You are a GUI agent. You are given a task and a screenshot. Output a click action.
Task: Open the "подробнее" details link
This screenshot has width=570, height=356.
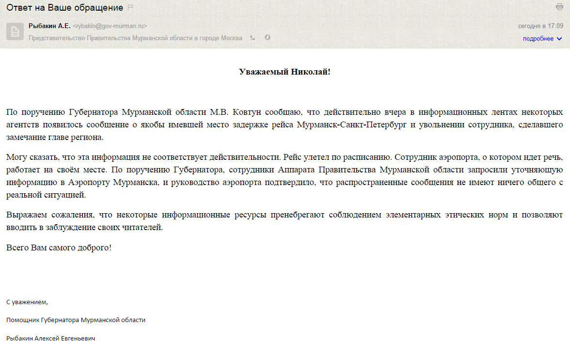coord(538,39)
